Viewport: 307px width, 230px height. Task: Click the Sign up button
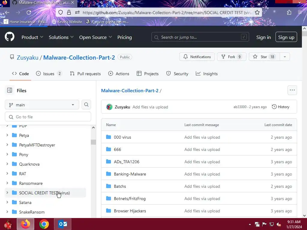click(x=286, y=37)
